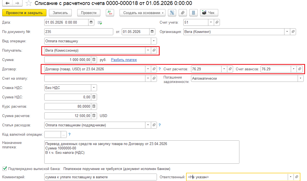
Task: Edit the Комментарий field
Action: point(100,177)
